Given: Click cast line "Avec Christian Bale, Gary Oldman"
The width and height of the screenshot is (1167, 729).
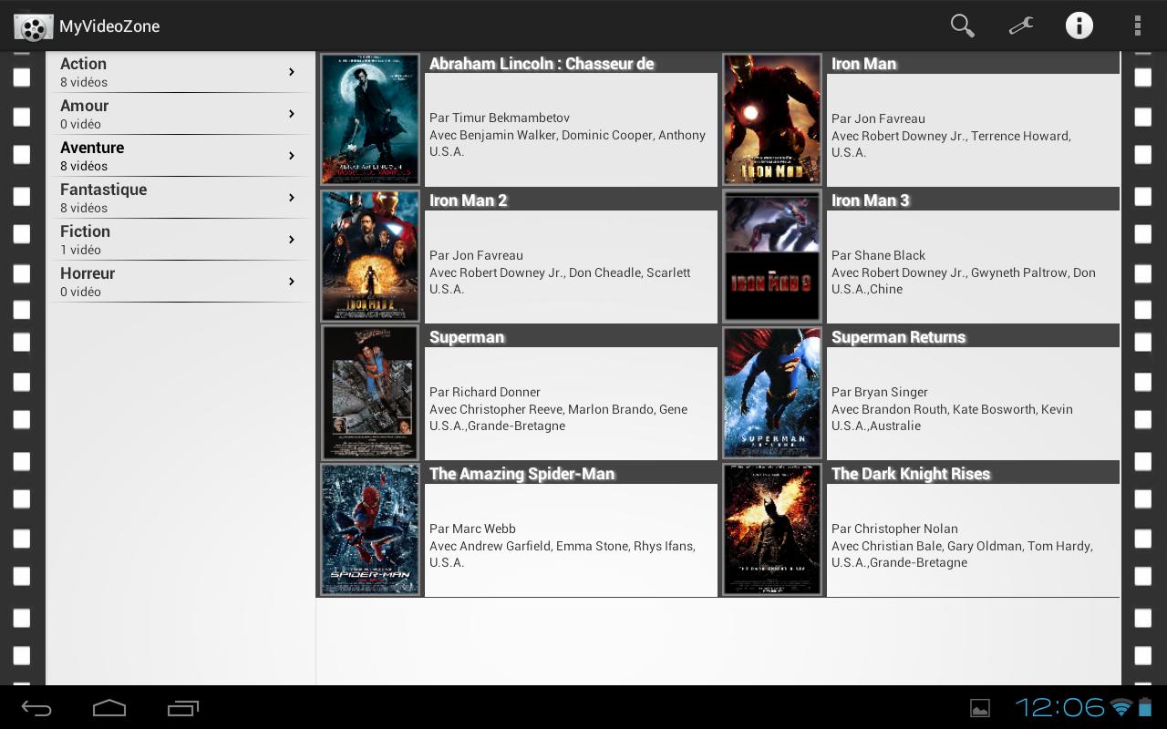Looking at the screenshot, I should (962, 546).
